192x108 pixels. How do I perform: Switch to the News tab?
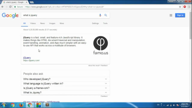pos(43,23)
